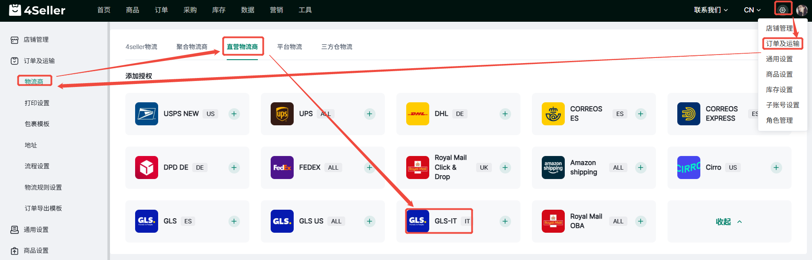Select the CORREOS ES carrier logo

tap(553, 114)
